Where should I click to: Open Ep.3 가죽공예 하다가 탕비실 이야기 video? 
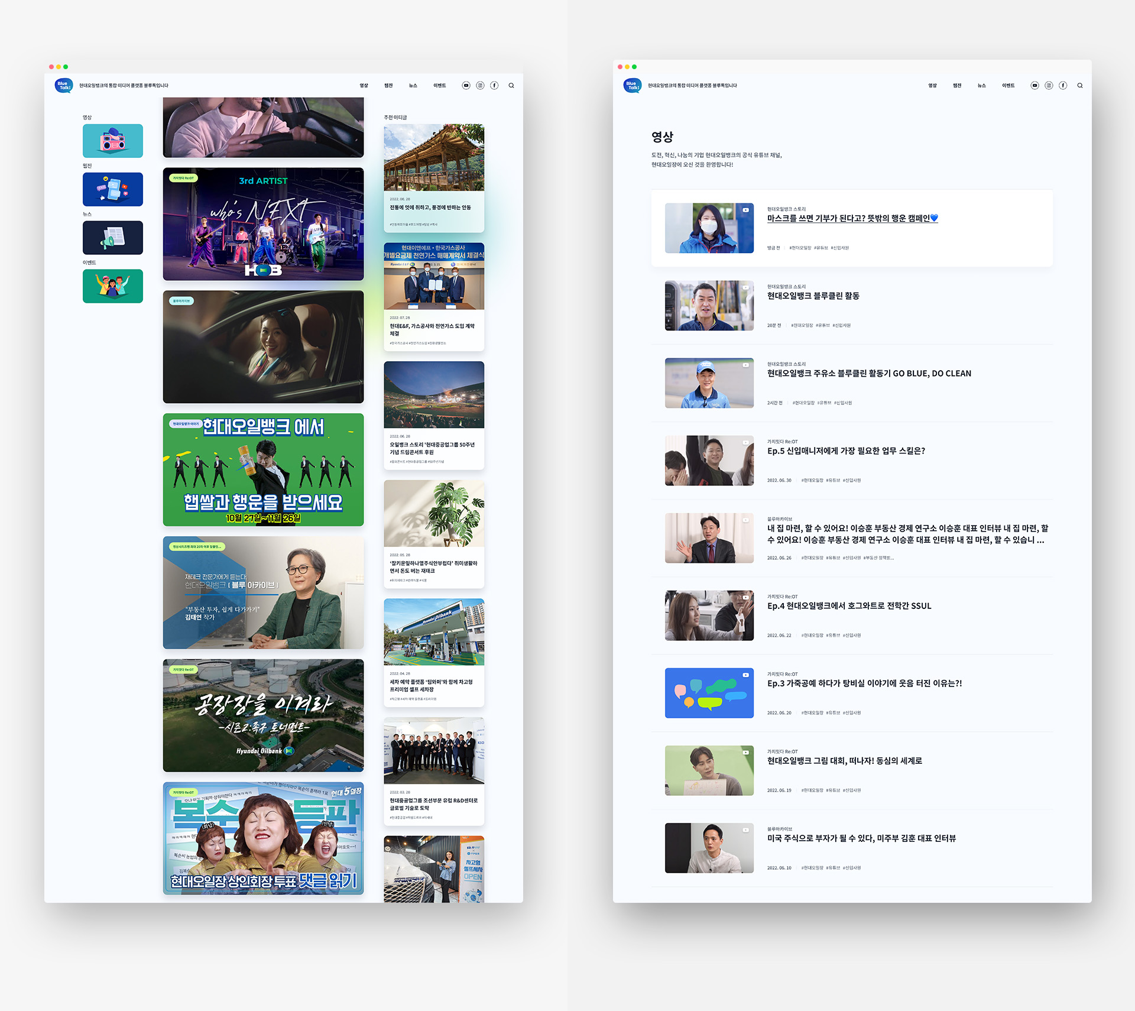coord(864,683)
